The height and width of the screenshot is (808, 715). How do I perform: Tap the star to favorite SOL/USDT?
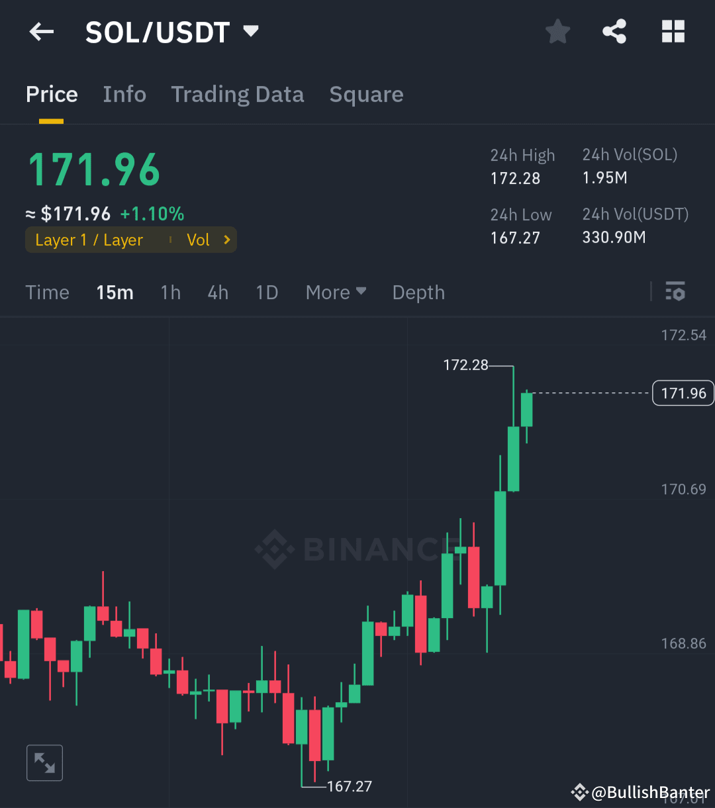point(557,31)
